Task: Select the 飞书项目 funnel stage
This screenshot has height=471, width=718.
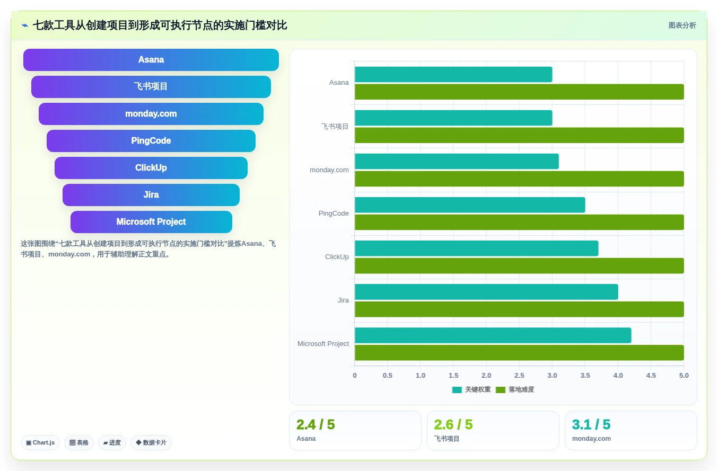Action: coord(151,87)
